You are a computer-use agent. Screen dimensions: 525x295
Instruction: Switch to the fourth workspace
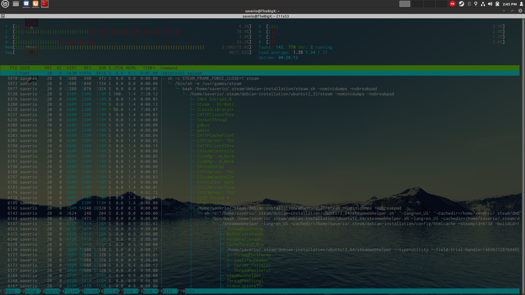coord(442,4)
